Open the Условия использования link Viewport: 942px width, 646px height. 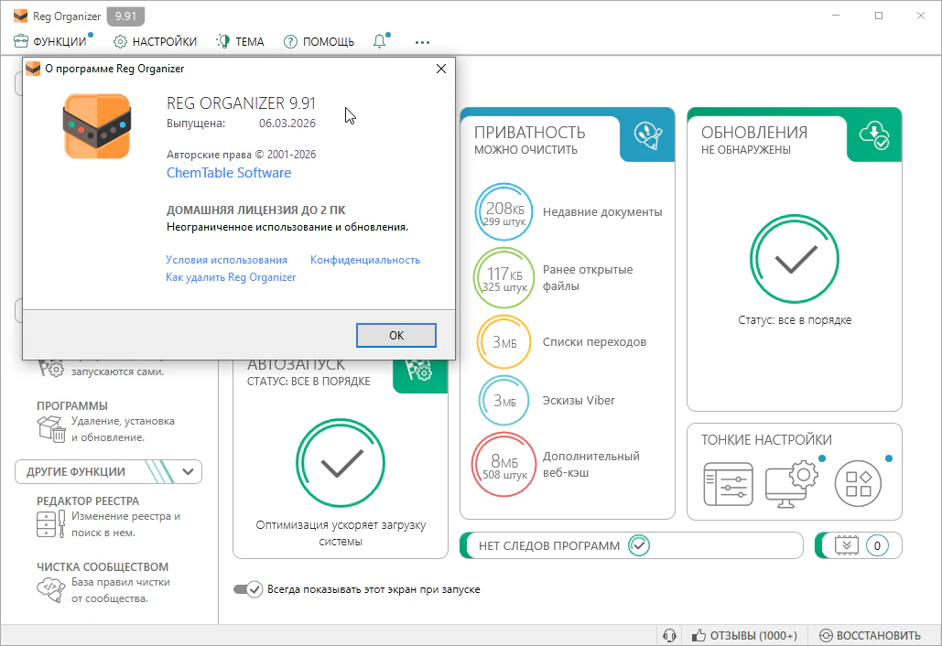coord(226,260)
